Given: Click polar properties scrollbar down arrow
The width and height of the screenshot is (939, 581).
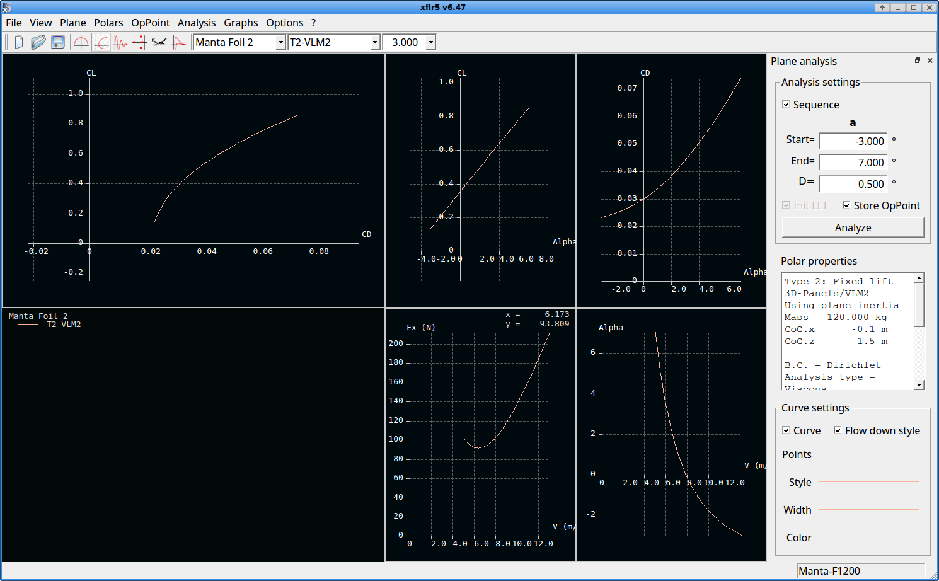Looking at the screenshot, I should coord(919,385).
